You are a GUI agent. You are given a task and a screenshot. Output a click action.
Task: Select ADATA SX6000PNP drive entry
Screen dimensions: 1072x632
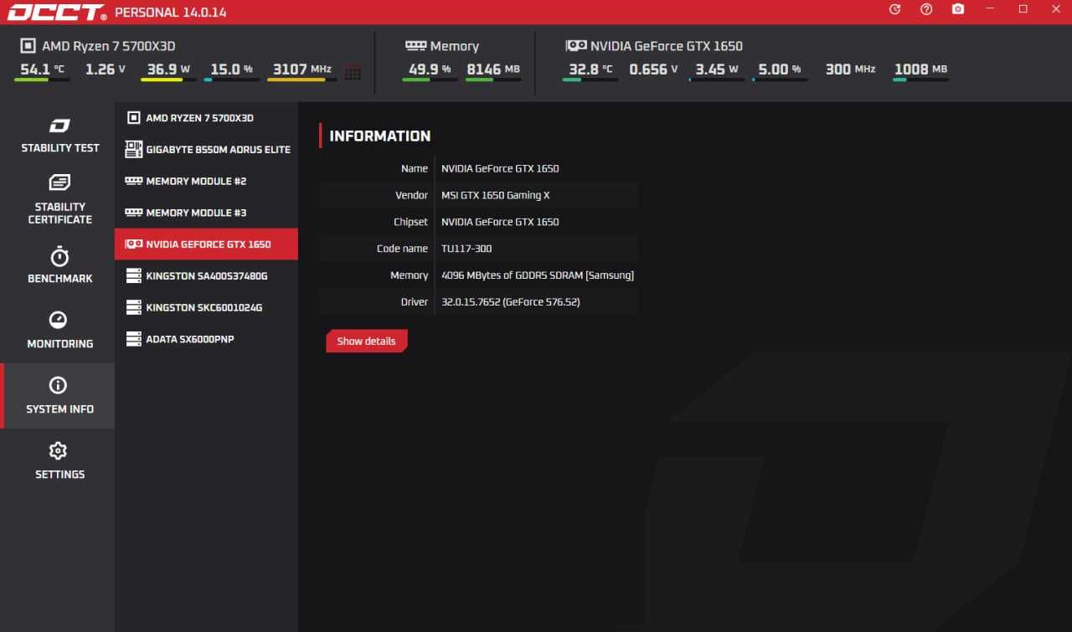tap(206, 339)
